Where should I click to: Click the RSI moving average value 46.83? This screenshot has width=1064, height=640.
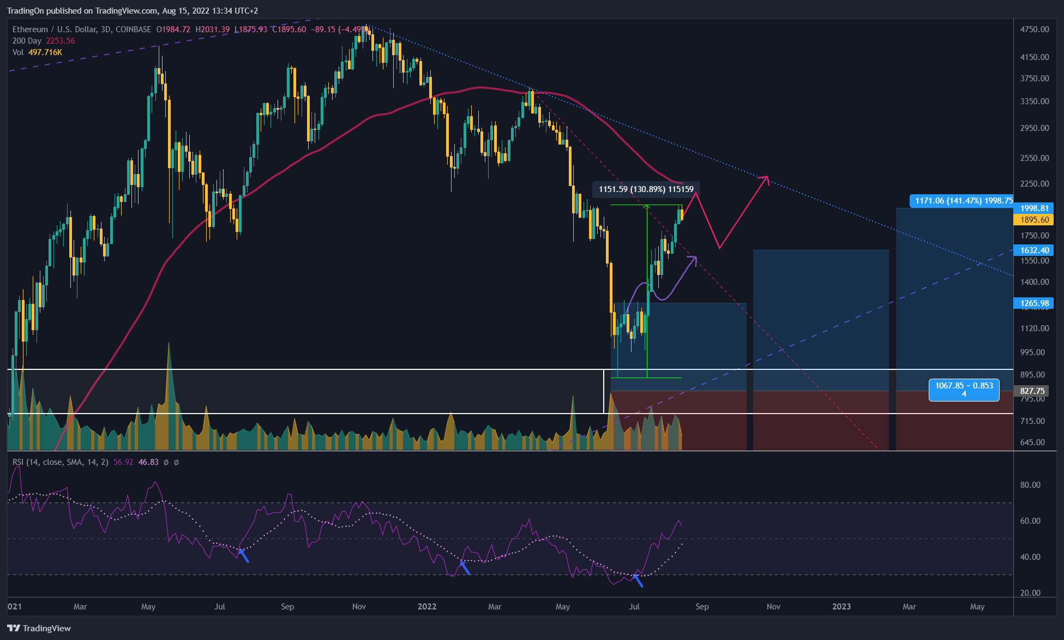click(148, 462)
